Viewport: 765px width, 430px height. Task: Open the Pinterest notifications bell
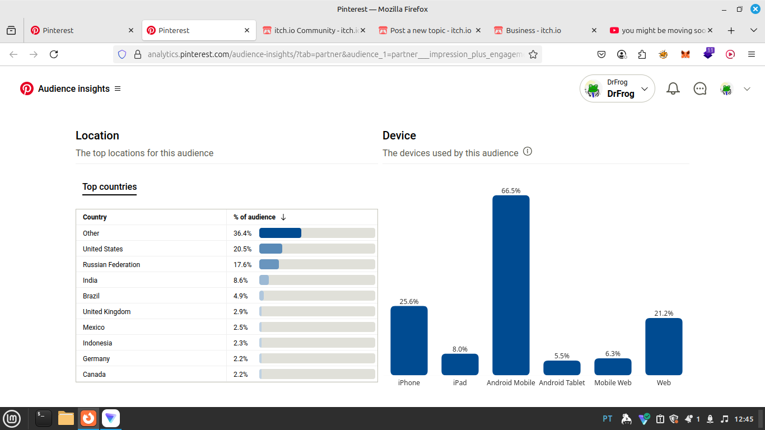(x=673, y=88)
